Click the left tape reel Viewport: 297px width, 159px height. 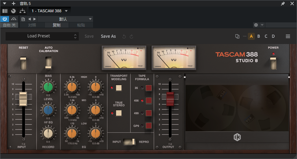pyautogui.click(x=212, y=108)
